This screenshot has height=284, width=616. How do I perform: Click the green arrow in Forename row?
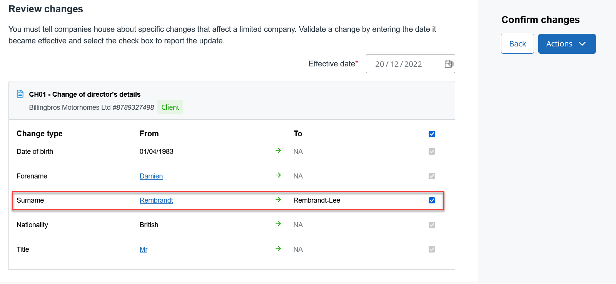coord(278,175)
